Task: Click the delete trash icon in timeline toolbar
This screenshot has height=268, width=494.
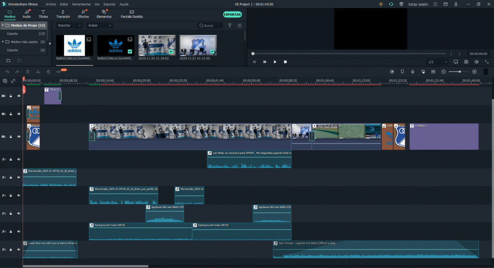Action: (27, 71)
